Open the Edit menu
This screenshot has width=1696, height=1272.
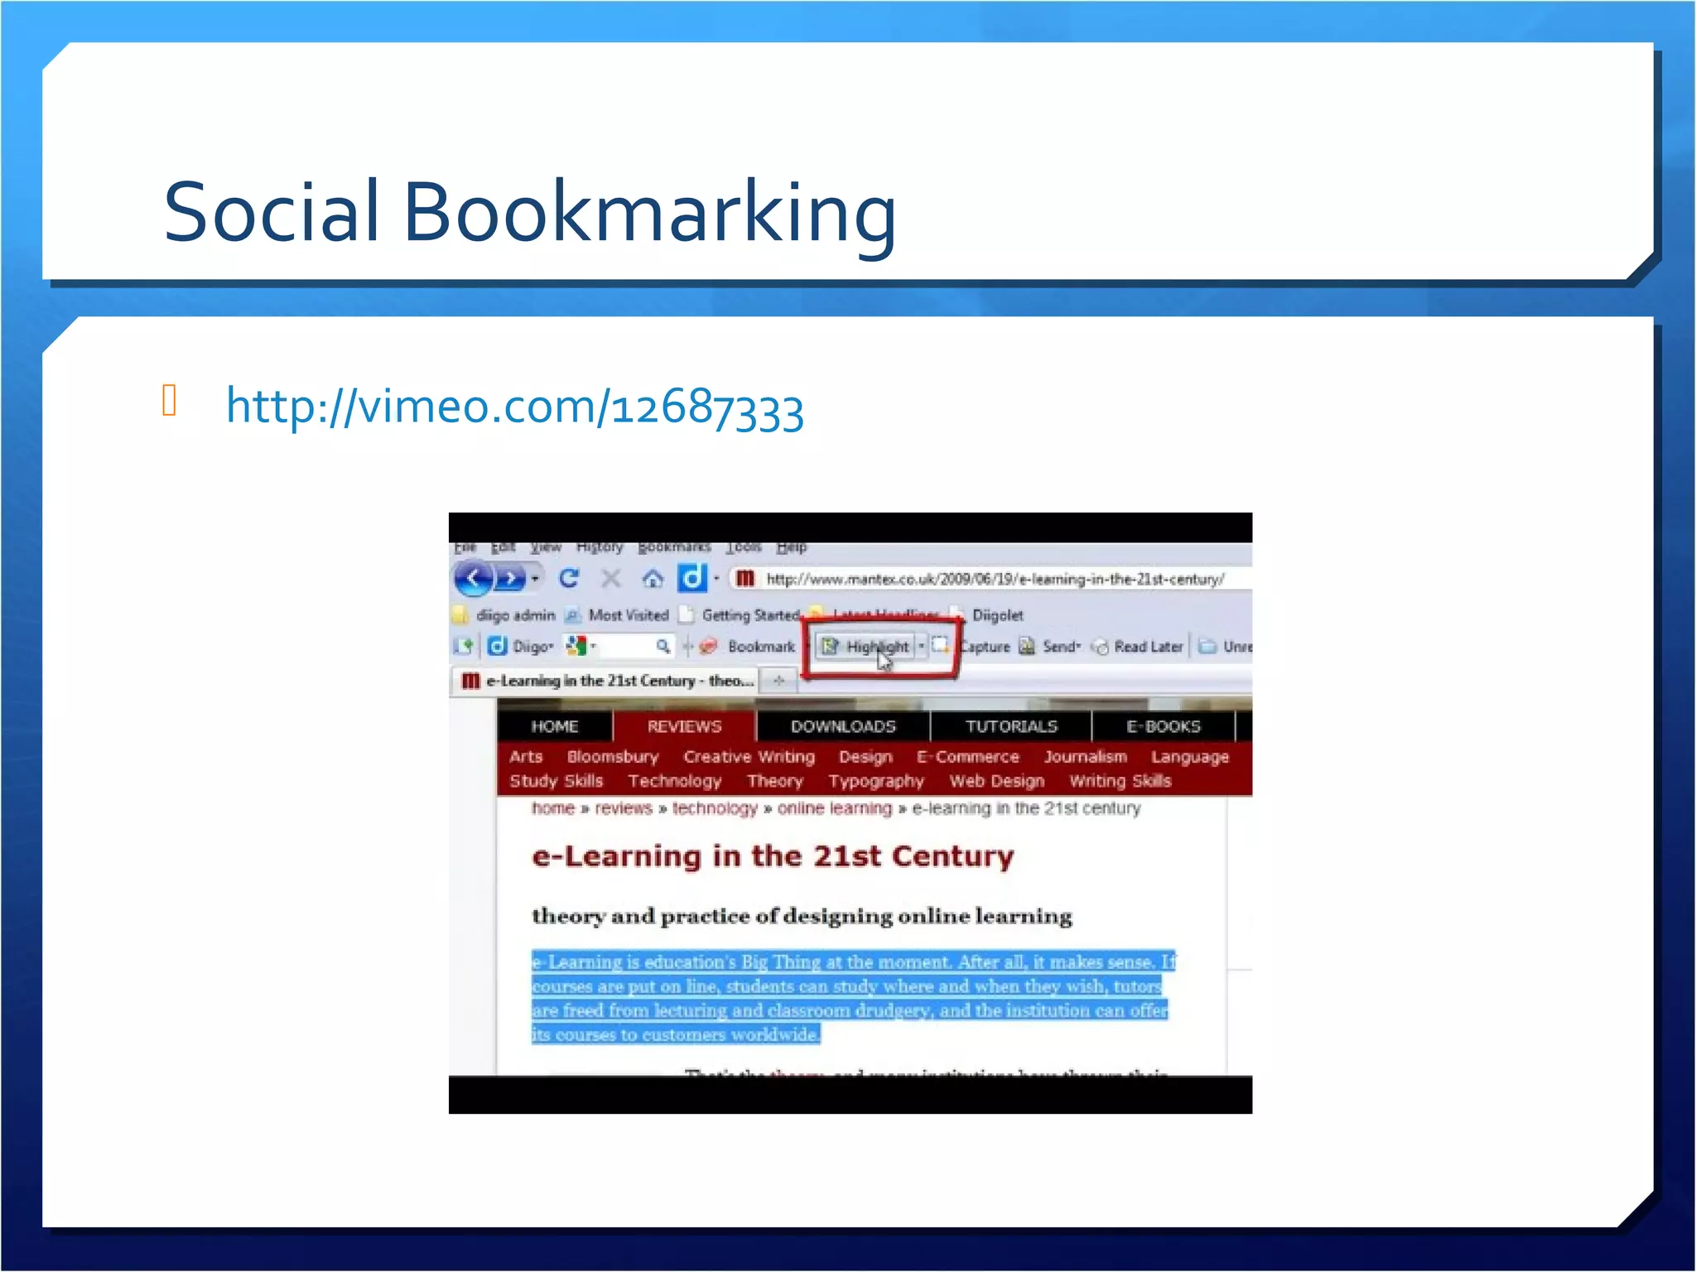[503, 547]
